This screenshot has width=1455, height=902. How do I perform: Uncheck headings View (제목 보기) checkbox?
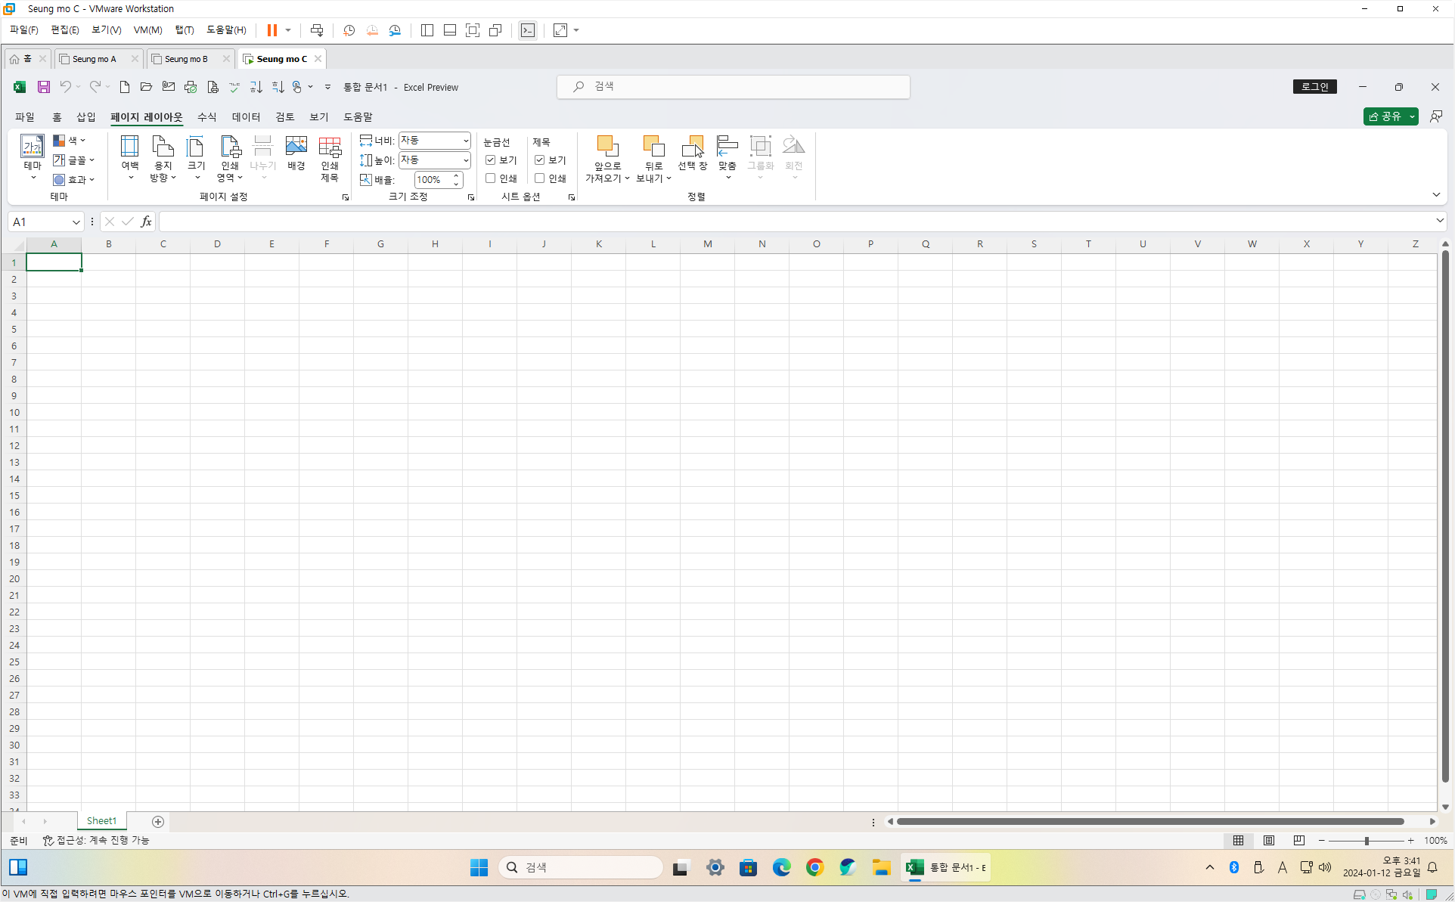click(540, 160)
